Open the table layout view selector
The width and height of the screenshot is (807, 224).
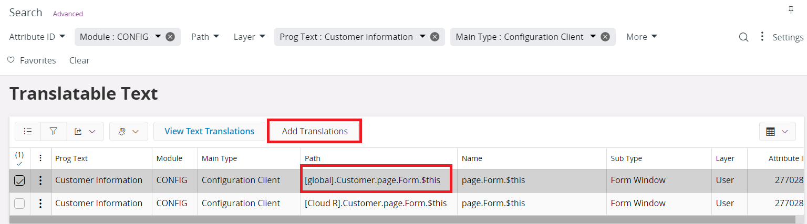pos(777,132)
